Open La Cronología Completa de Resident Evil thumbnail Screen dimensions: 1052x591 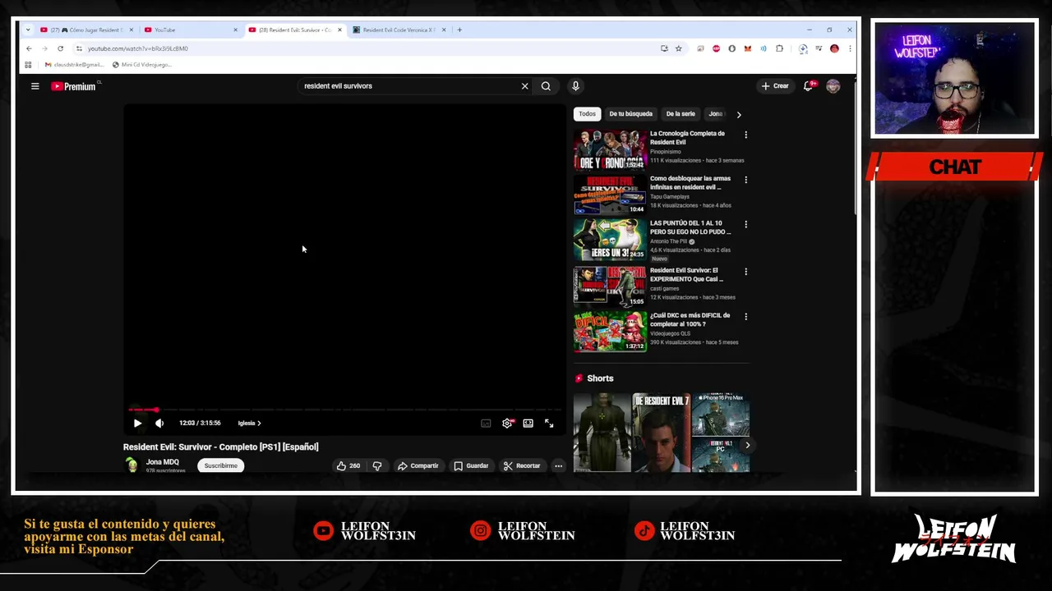point(610,149)
